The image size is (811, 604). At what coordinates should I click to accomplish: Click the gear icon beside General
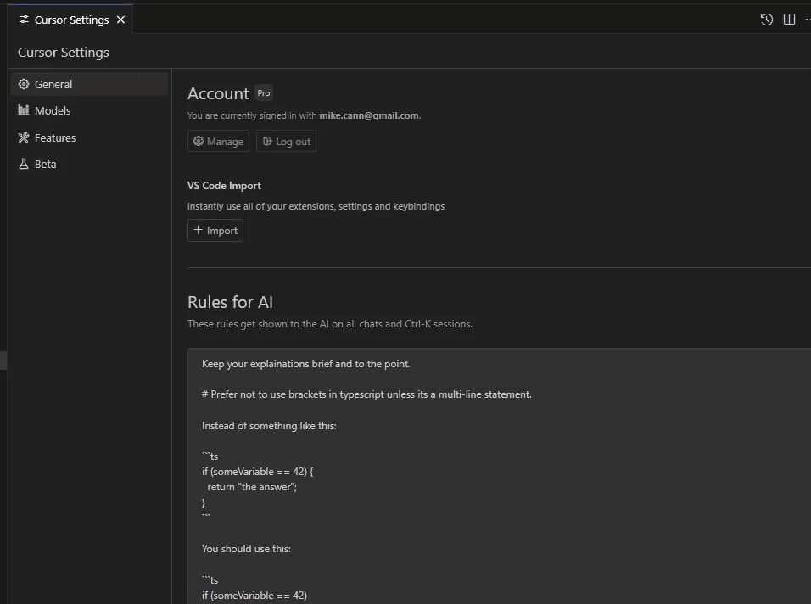pos(24,84)
